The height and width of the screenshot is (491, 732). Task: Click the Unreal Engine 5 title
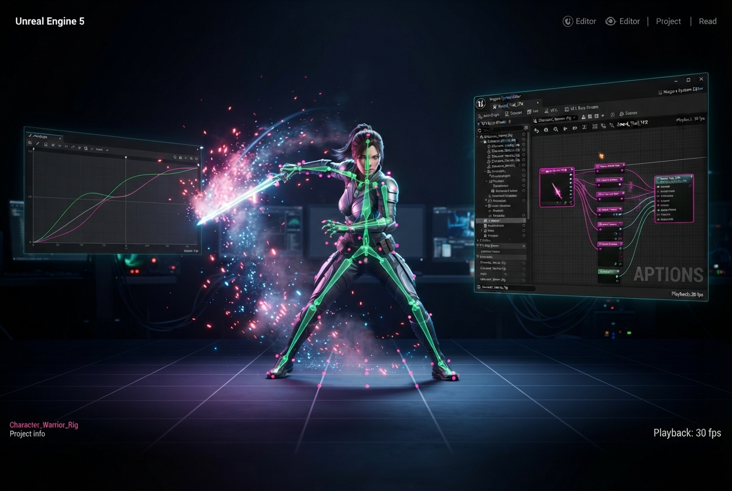(x=50, y=21)
